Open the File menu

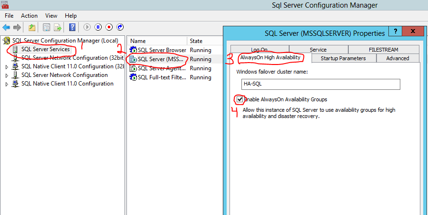(x=9, y=16)
